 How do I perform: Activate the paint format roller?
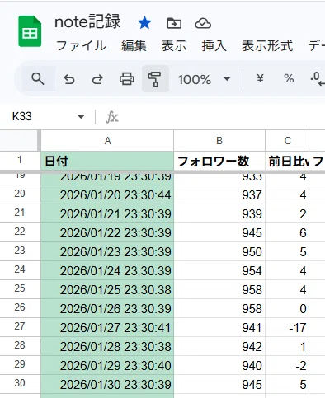[x=155, y=79]
